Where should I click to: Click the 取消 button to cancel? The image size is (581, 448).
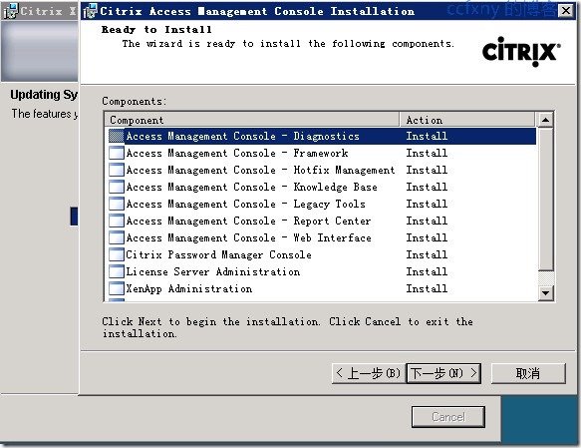coord(528,373)
